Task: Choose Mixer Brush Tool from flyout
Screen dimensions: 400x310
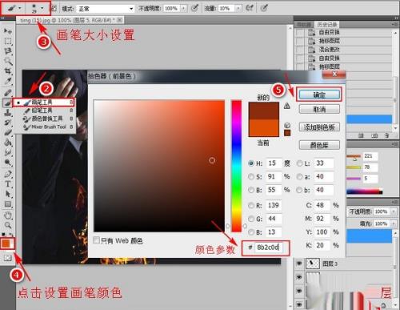Action: coord(48,127)
